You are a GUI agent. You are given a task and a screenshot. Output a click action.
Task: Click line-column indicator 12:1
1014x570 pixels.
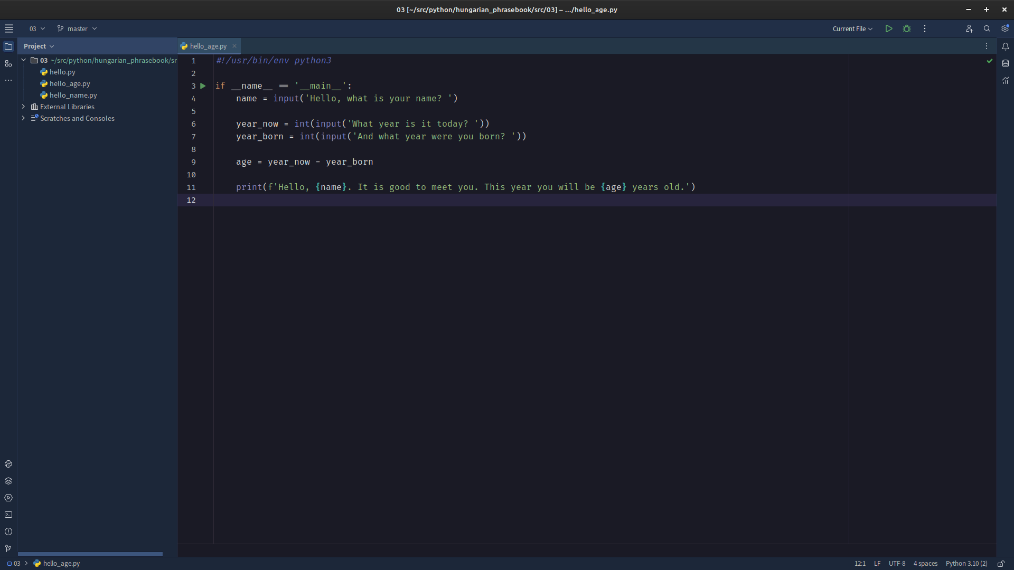(x=860, y=563)
